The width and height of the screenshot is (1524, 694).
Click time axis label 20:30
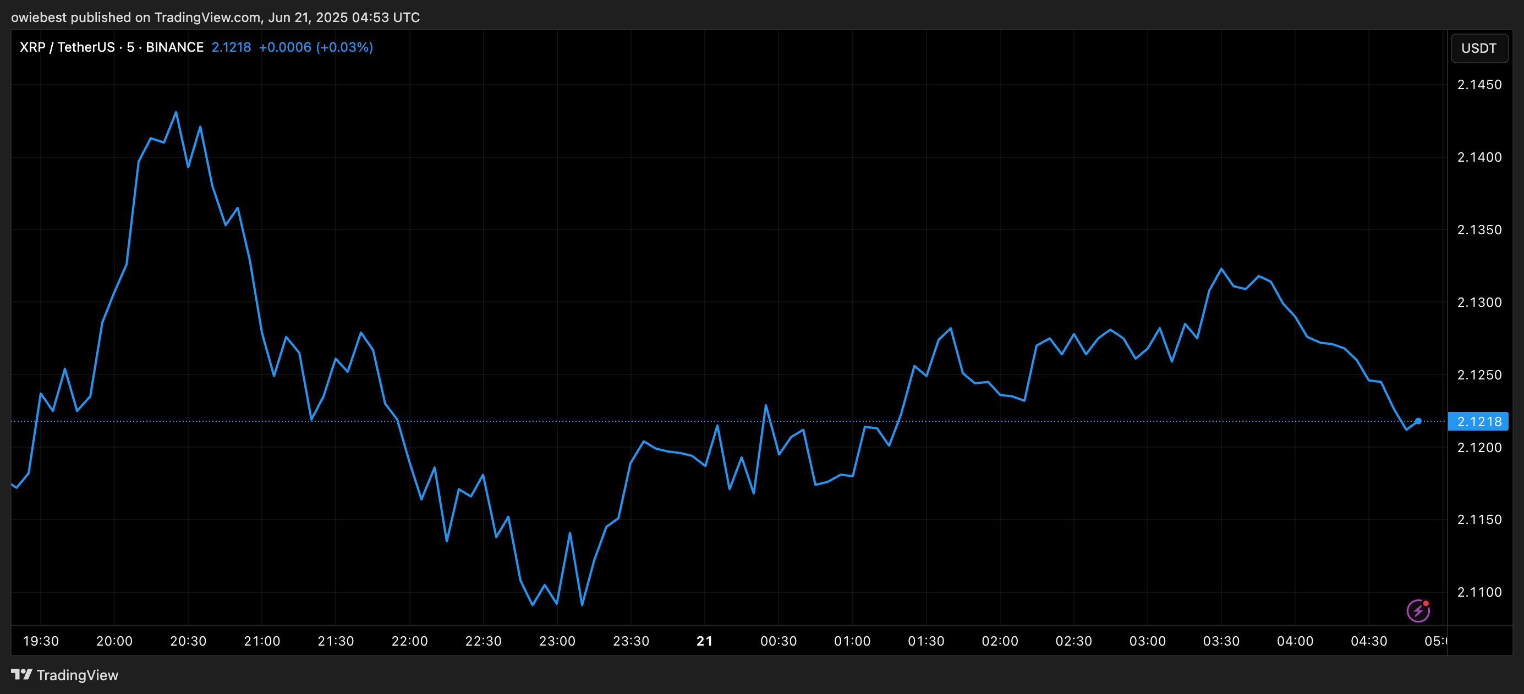pos(188,641)
